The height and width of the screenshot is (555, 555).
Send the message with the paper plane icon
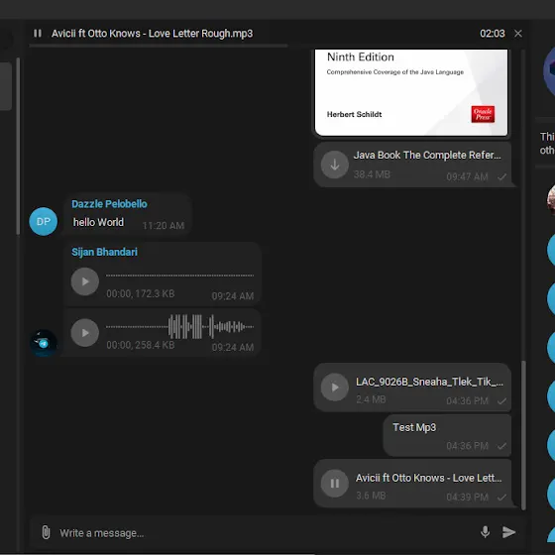(508, 532)
